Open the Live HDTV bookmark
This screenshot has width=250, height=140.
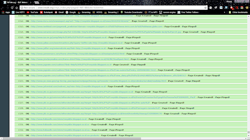point(18,12)
